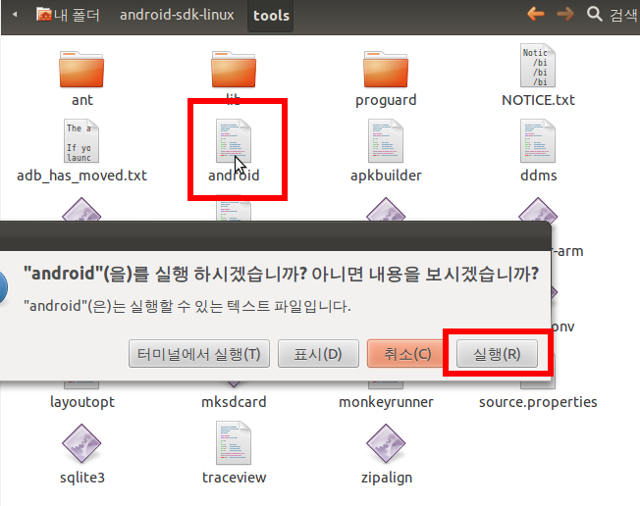Open the ant folder

coord(81,70)
